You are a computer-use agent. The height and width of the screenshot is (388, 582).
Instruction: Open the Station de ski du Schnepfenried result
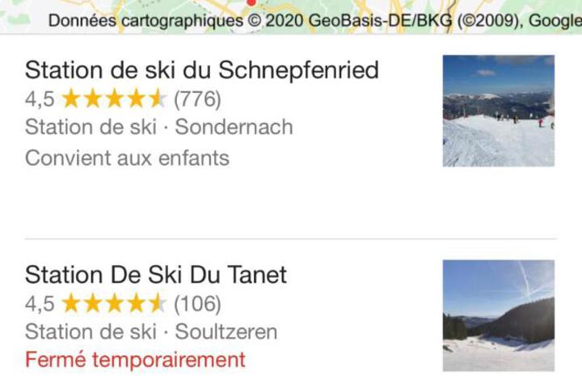tap(202, 70)
